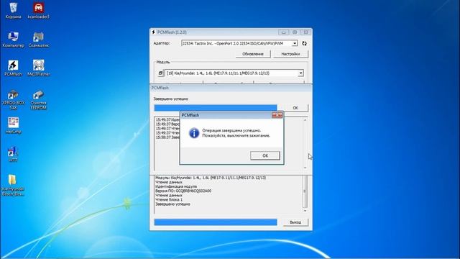This screenshot has width=460, height=259.
Task: Open the Компьютер desktop icon
Action: tap(13, 40)
